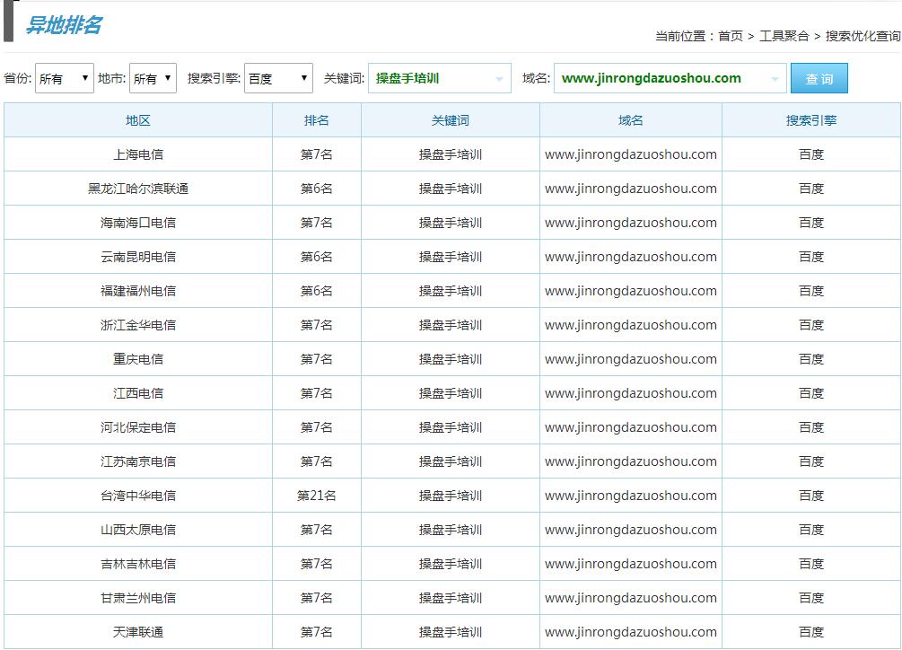Click the 操盘手培训 keyword in 海南海口电信 row
The height and width of the screenshot is (650, 902).
coord(451,223)
